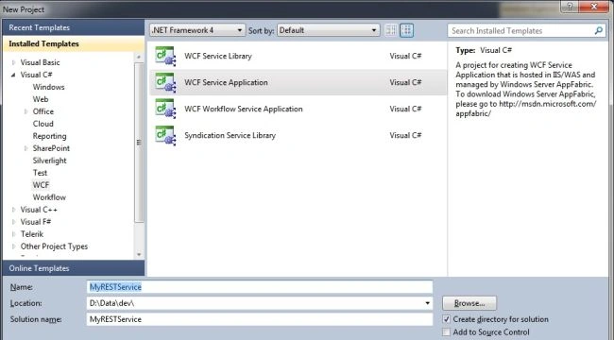
Task: Click the template tree scrollbar thumb
Action: [x=139, y=143]
